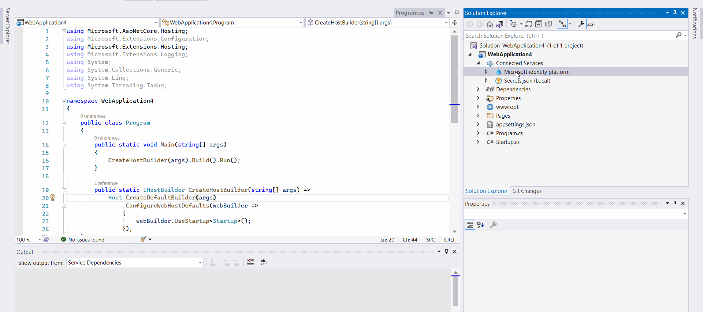Select the Properties node in tree
This screenshot has height=312, width=703.
pos(508,98)
